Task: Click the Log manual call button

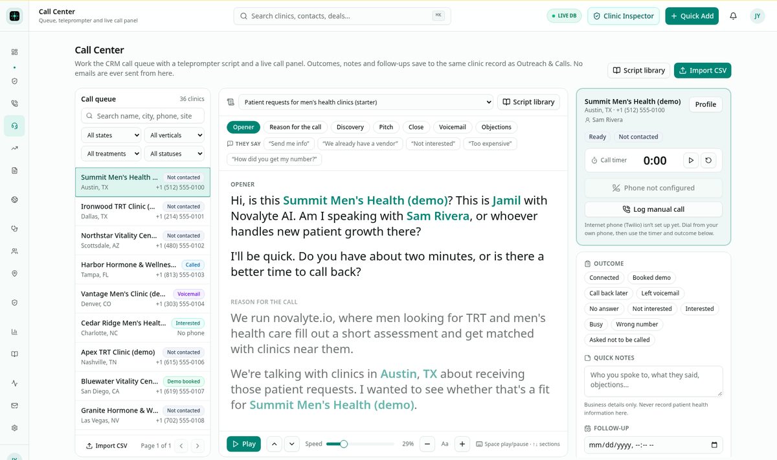Action: (x=653, y=209)
